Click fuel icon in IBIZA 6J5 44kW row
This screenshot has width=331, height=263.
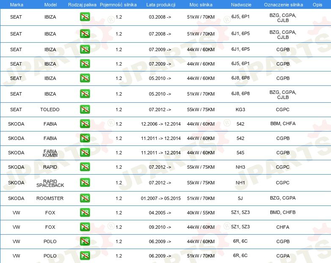(85, 64)
